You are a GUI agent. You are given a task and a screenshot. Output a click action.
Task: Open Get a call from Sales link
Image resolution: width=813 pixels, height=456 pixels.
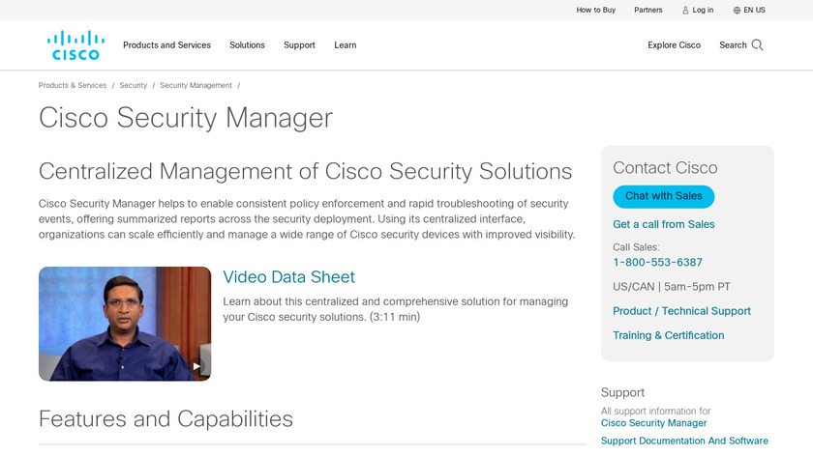664,224
